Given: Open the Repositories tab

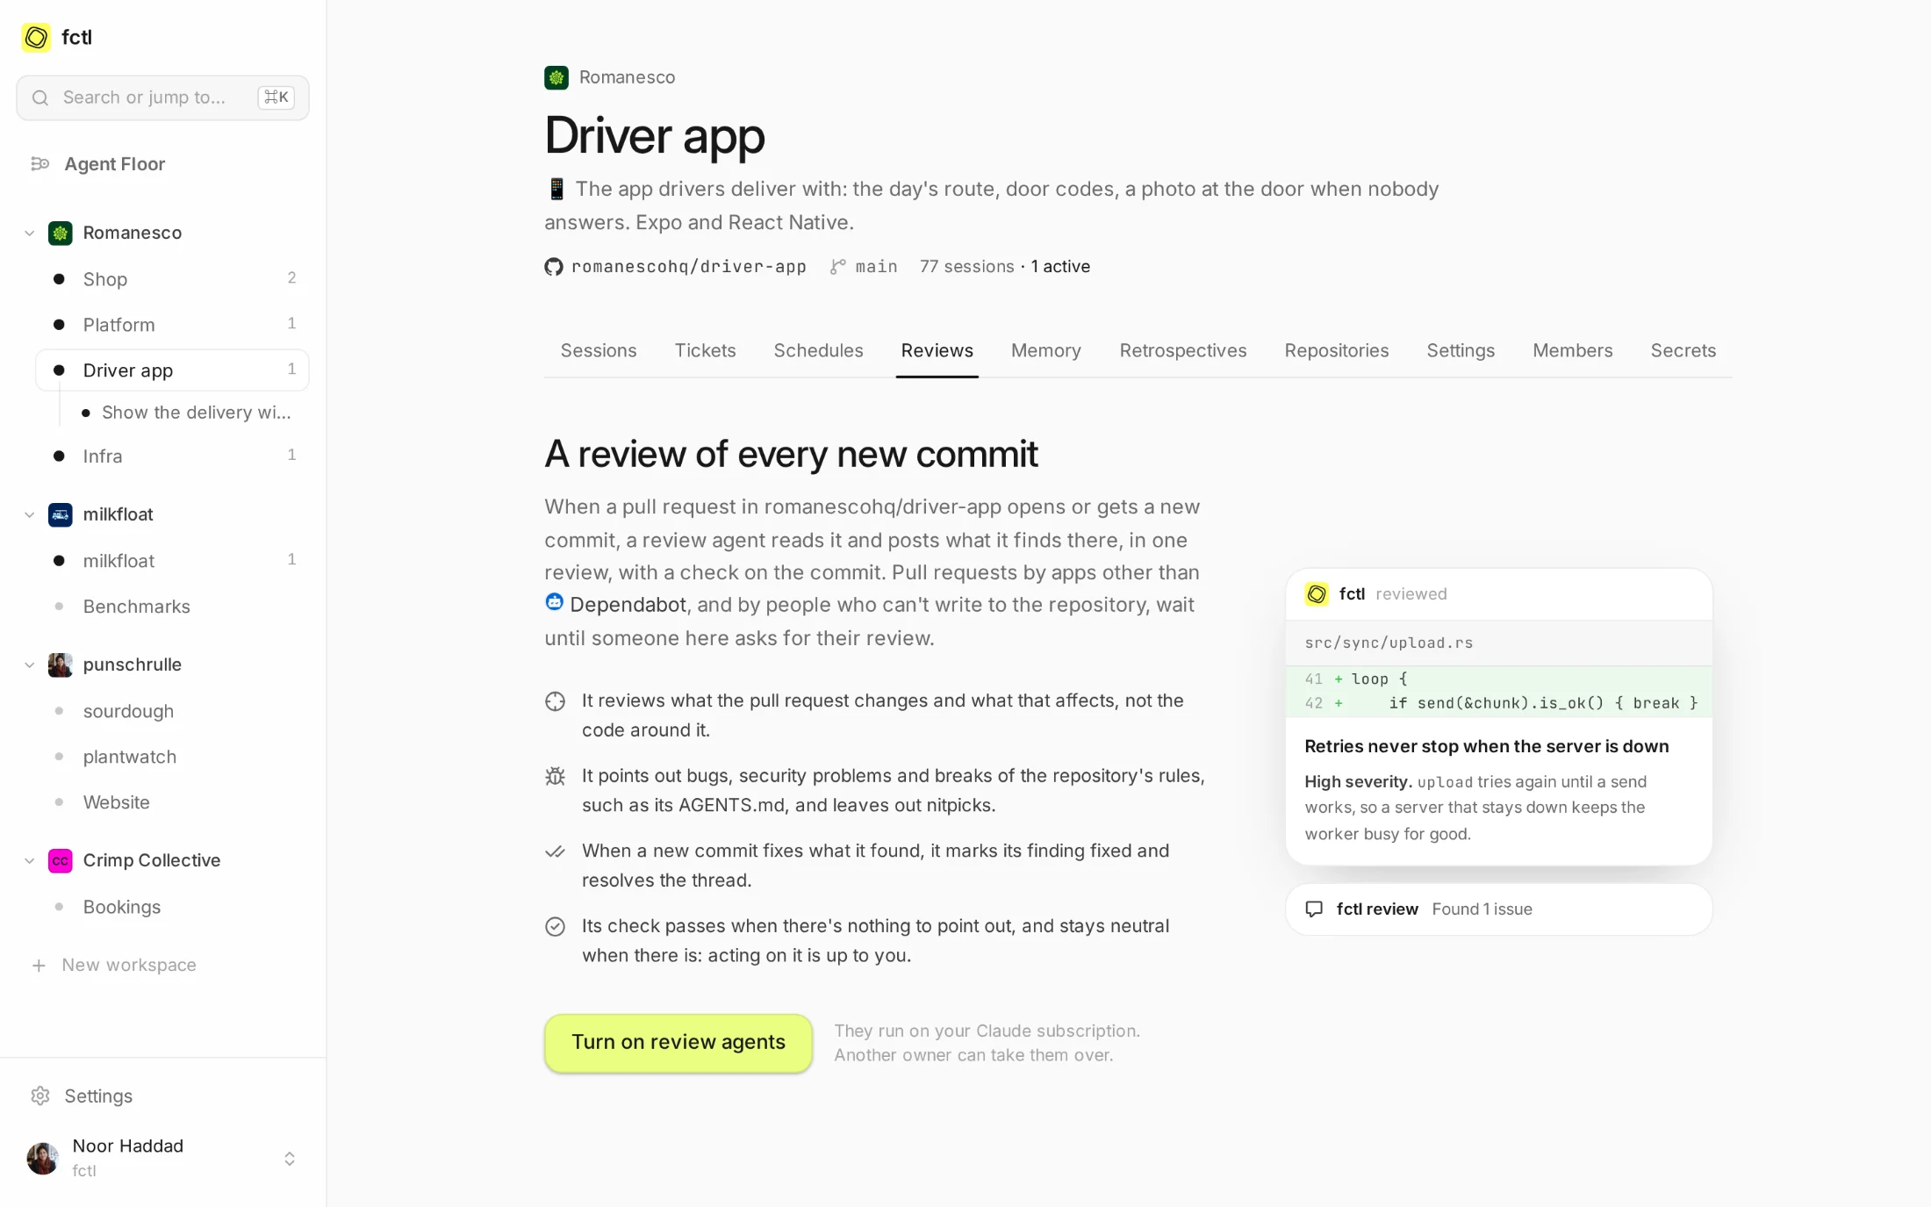Looking at the screenshot, I should click(x=1336, y=350).
